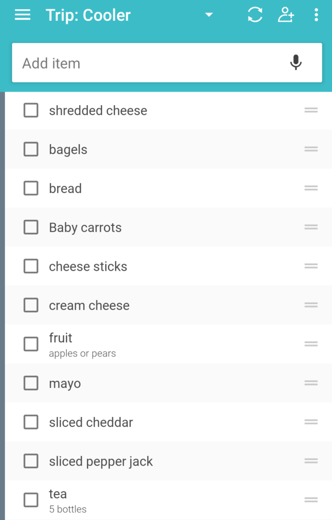
Task: Open the bread list item
Action: [x=169, y=188]
